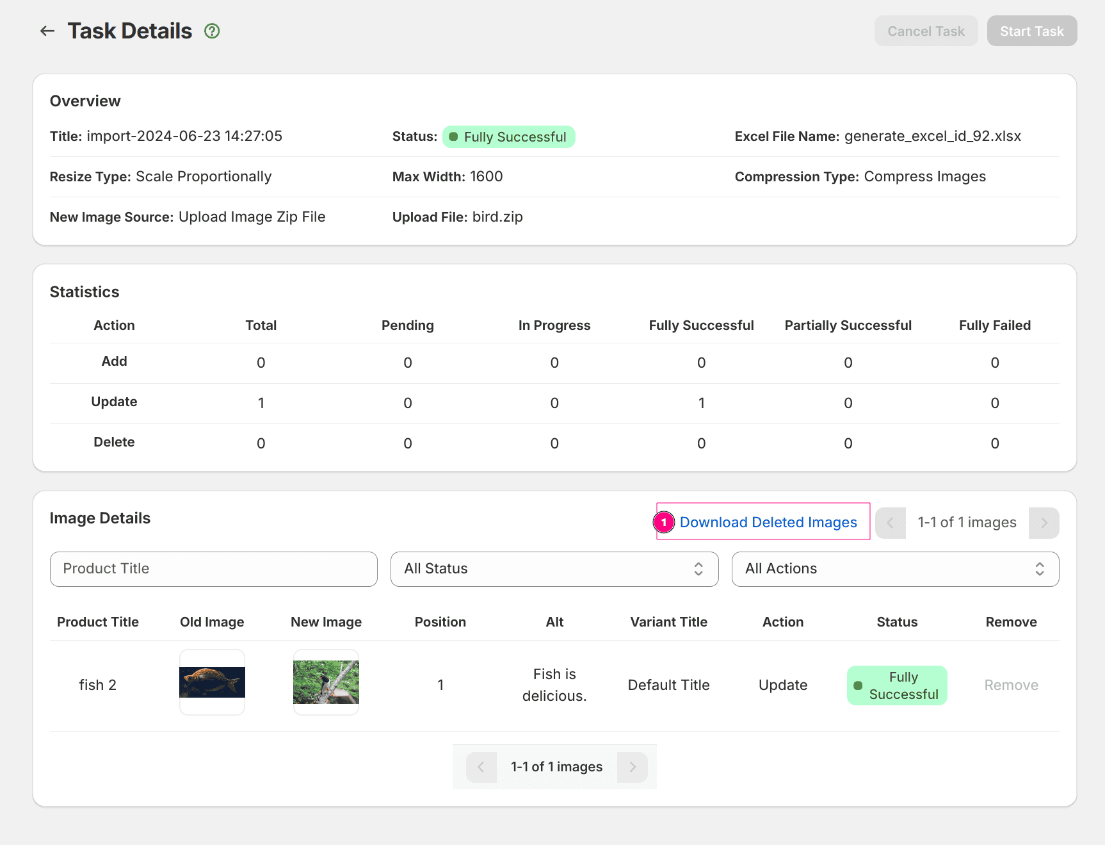Click the pink numbered badge 1

(x=664, y=522)
